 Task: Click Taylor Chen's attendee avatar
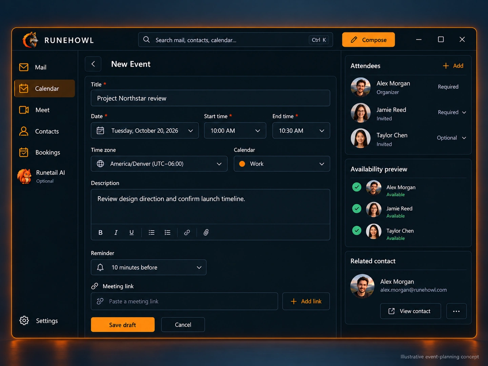pos(361,138)
